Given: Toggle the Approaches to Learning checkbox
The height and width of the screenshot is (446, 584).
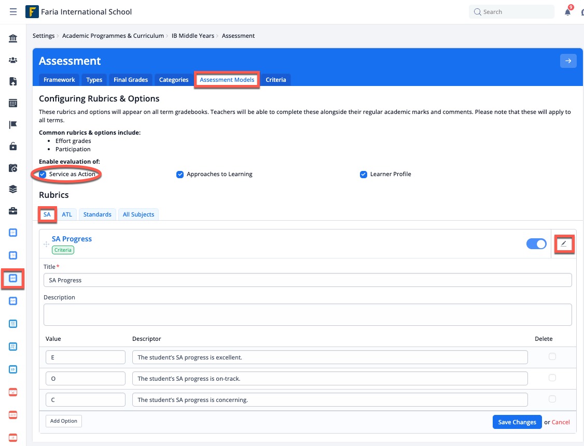Looking at the screenshot, I should [x=180, y=174].
